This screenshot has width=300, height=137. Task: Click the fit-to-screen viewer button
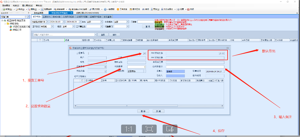pos(149,129)
